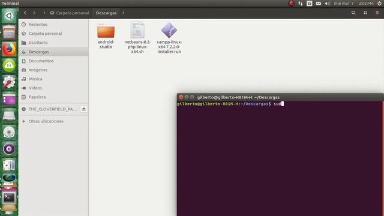The height and width of the screenshot is (216, 384).
Task: Open keyboard layout indicator
Action: pyautogui.click(x=310, y=4)
